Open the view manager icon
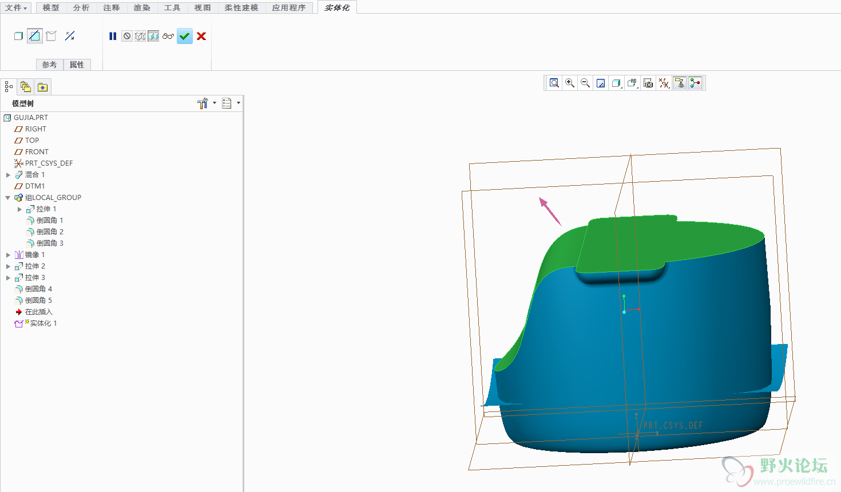This screenshot has width=841, height=492. pyautogui.click(x=648, y=83)
